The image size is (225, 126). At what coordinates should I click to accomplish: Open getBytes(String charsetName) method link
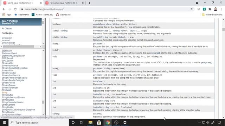[x=109, y=69]
